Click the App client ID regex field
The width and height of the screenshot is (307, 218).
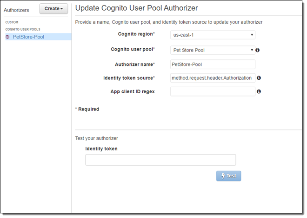pyautogui.click(x=213, y=92)
